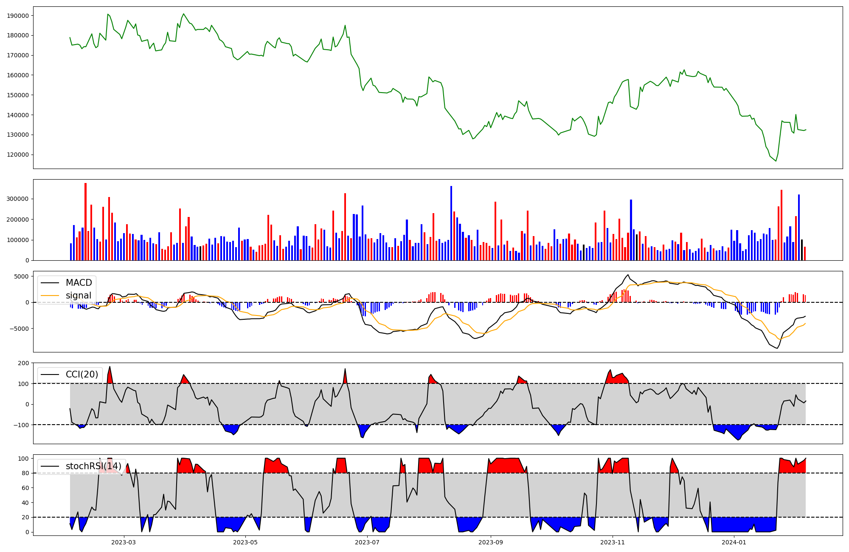Click the 2023-03 date tick label
This screenshot has height=552, width=849.
(124, 542)
